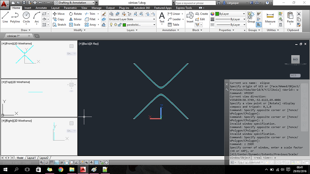Image resolution: width=310 pixels, height=174 pixels.
Task: Click the Linear dimension tool
Action: pos(174,14)
